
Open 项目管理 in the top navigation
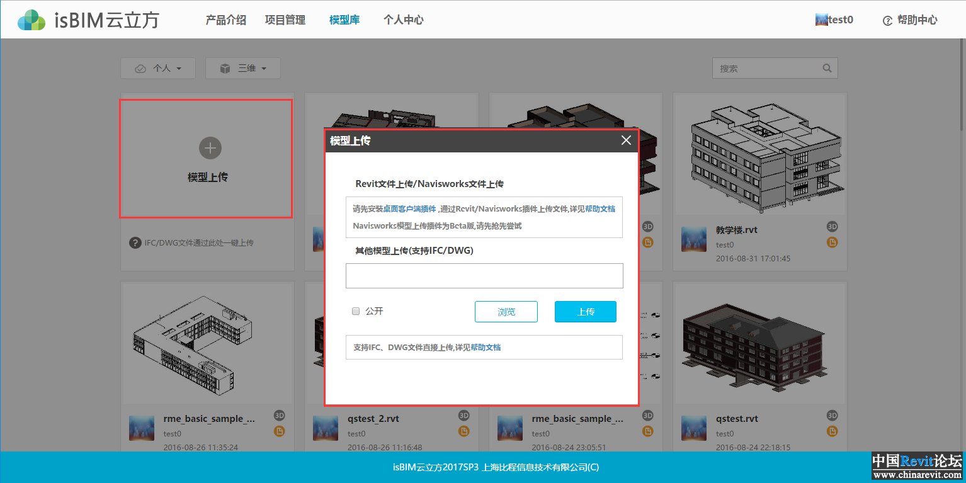click(x=285, y=20)
